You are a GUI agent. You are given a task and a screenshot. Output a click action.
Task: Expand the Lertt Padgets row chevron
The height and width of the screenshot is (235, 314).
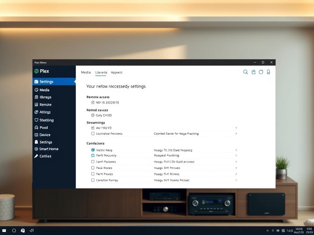tap(236, 162)
